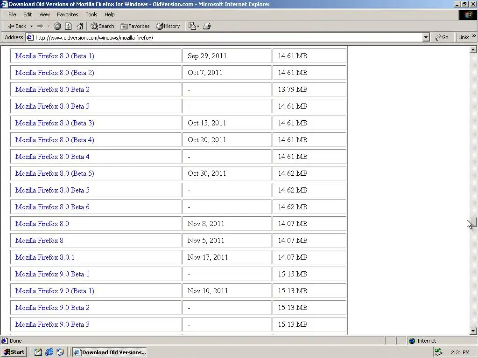Click the Stop loading icon
Image resolution: width=478 pixels, height=358 pixels.
[57, 26]
